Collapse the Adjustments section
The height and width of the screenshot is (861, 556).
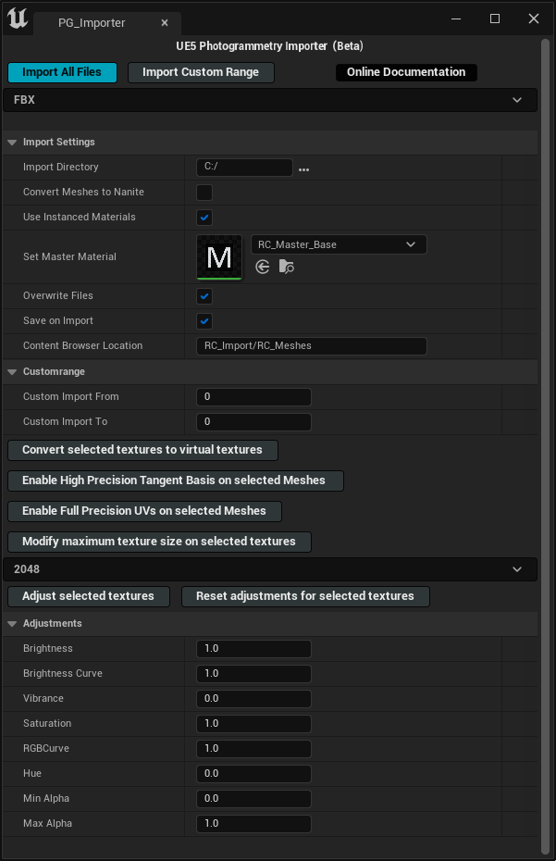pos(12,624)
